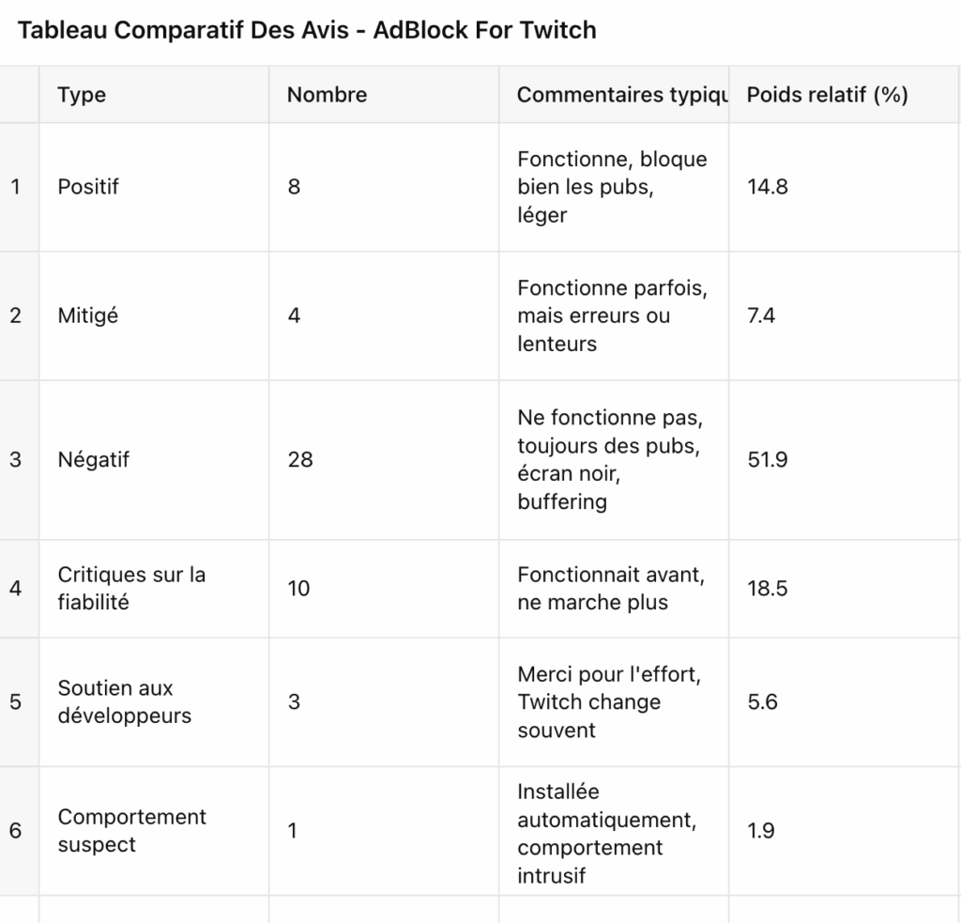This screenshot has width=961, height=923.
Task: Select the cell showing 14.8
Action: (845, 187)
